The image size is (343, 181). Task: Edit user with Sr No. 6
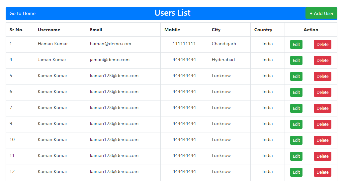point(296,92)
